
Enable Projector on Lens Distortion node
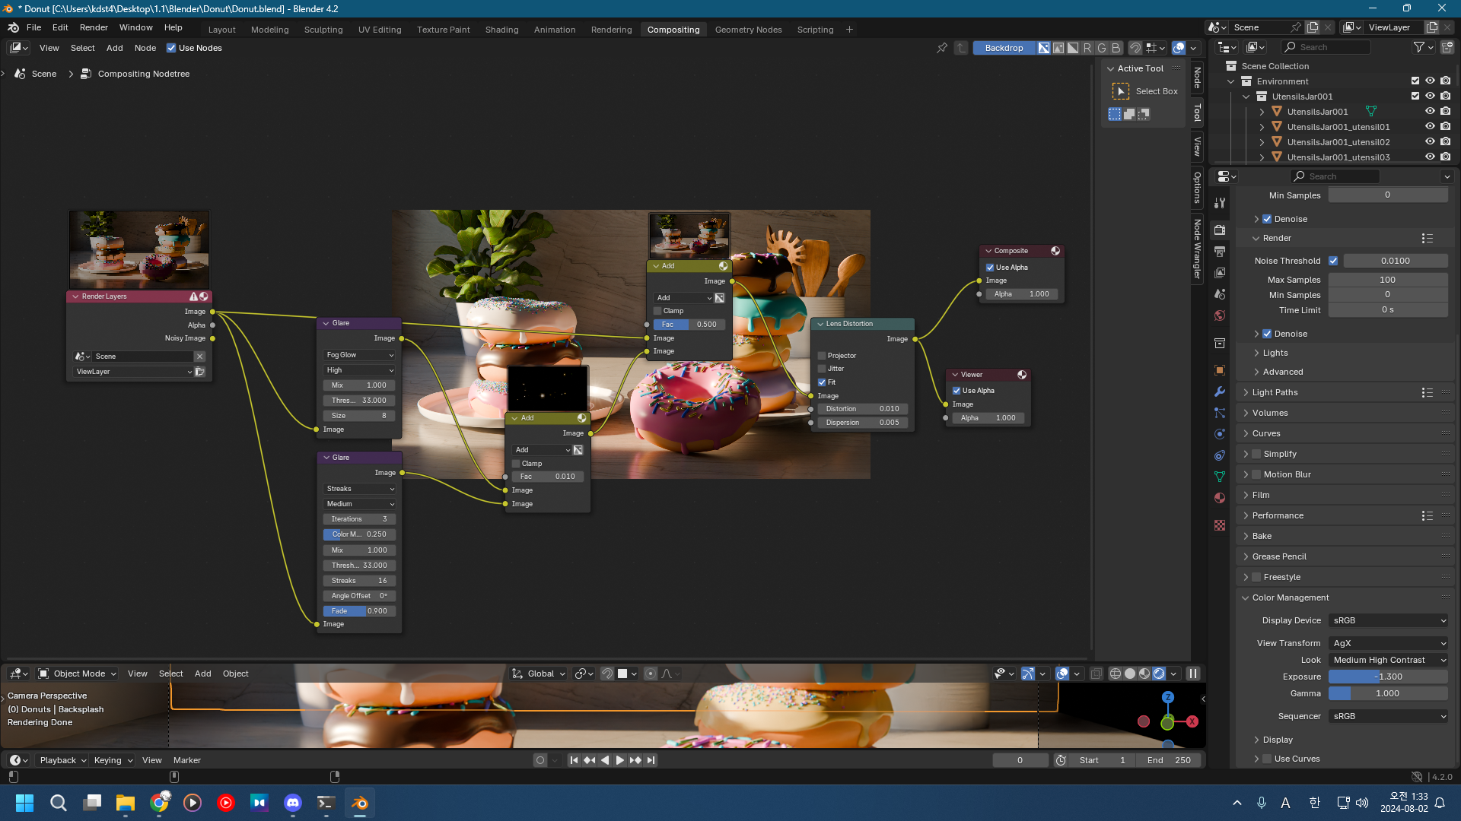click(822, 356)
